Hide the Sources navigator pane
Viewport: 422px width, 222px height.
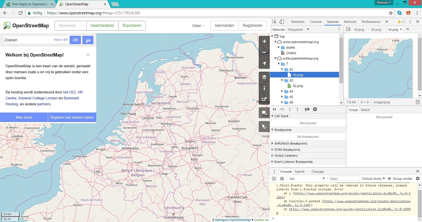pos(348,30)
